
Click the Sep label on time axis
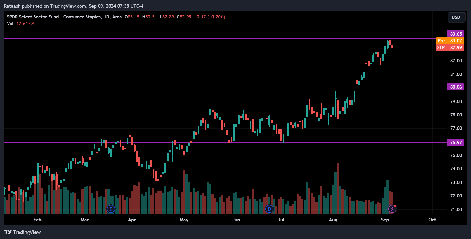click(x=385, y=220)
